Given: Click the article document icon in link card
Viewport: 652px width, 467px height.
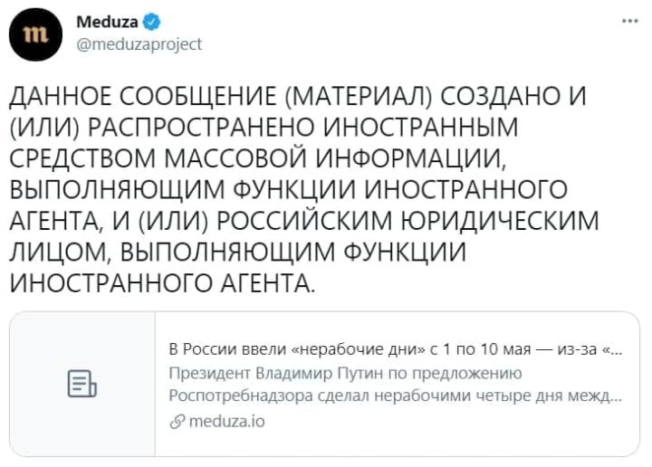Looking at the screenshot, I should click(82, 384).
